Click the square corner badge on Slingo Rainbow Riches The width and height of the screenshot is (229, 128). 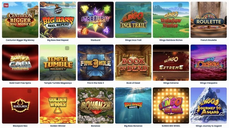(x=180, y=5)
